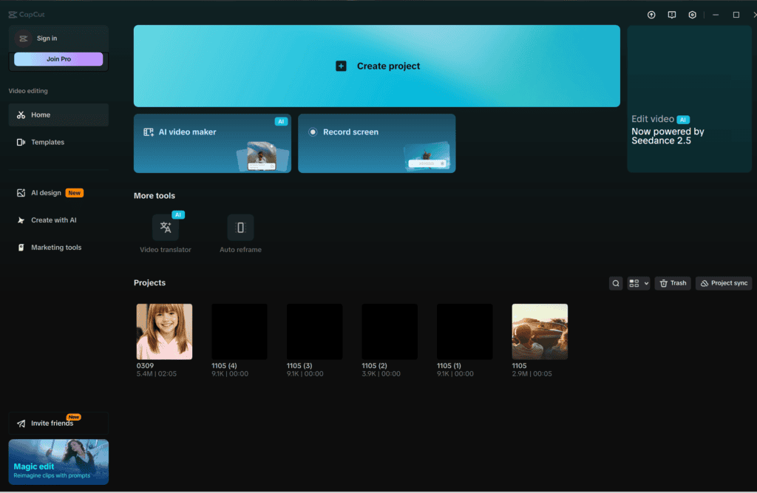This screenshot has height=493, width=757.
Task: Click the "Video translator" label
Action: [x=166, y=250]
